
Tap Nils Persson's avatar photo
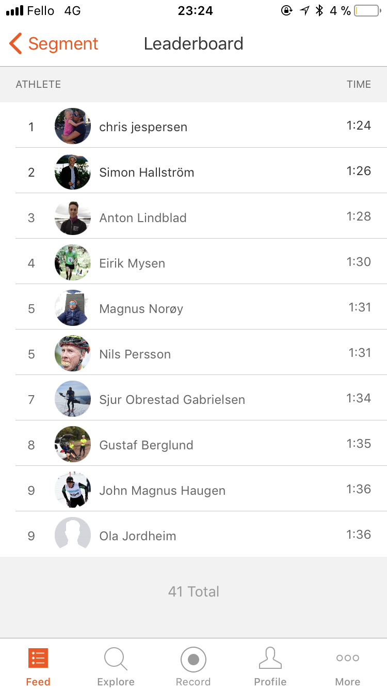(73, 353)
